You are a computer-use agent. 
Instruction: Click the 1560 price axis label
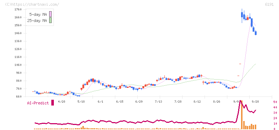pos(18,25)
